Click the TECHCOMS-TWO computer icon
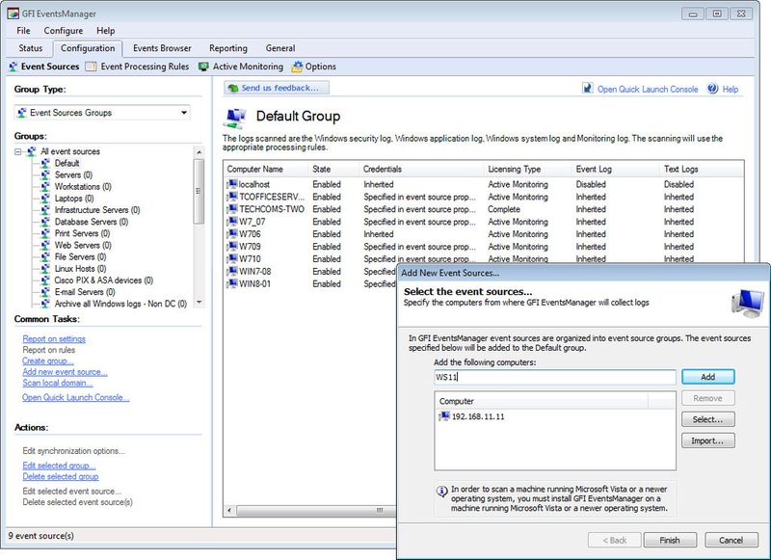This screenshot has height=560, width=771. click(x=231, y=209)
